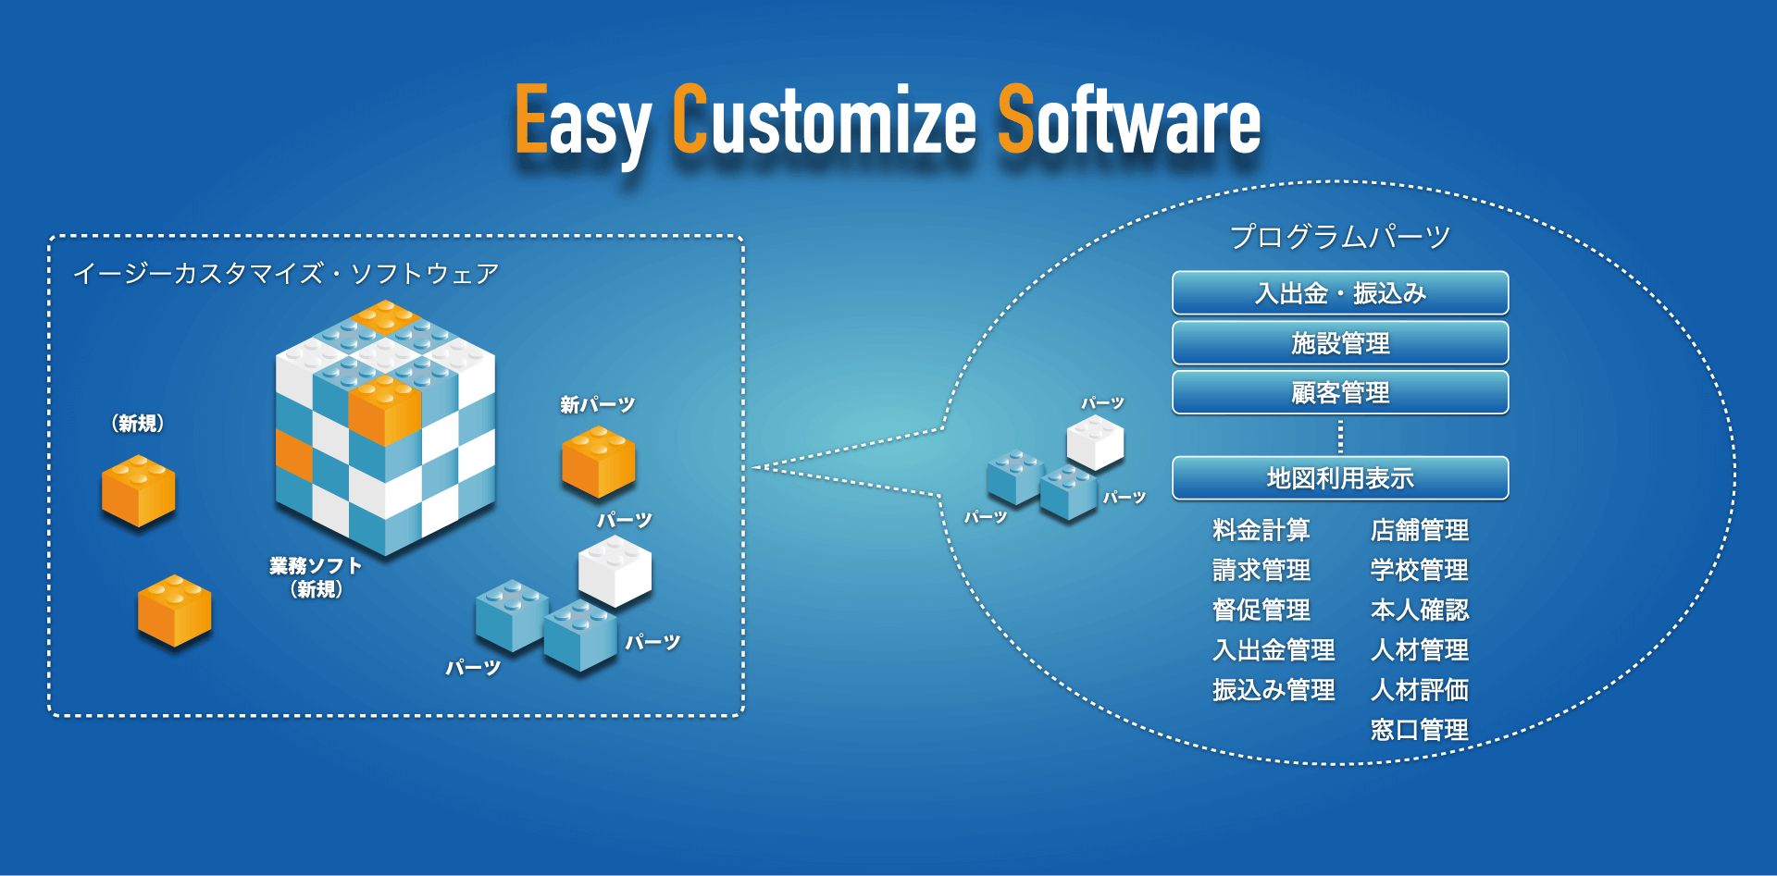Click the orange block under the 新パーツ label
Viewport: 1777px width, 876px height.
(x=598, y=463)
